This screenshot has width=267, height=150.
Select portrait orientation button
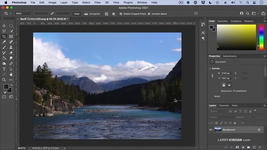tap(224, 85)
